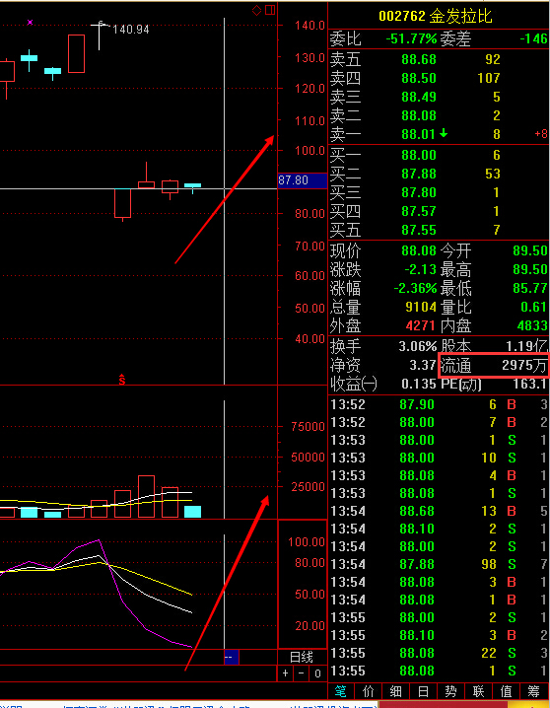Switch to the 笔 tab
Image resolution: width=550 pixels, height=708 pixels.
pos(341,691)
